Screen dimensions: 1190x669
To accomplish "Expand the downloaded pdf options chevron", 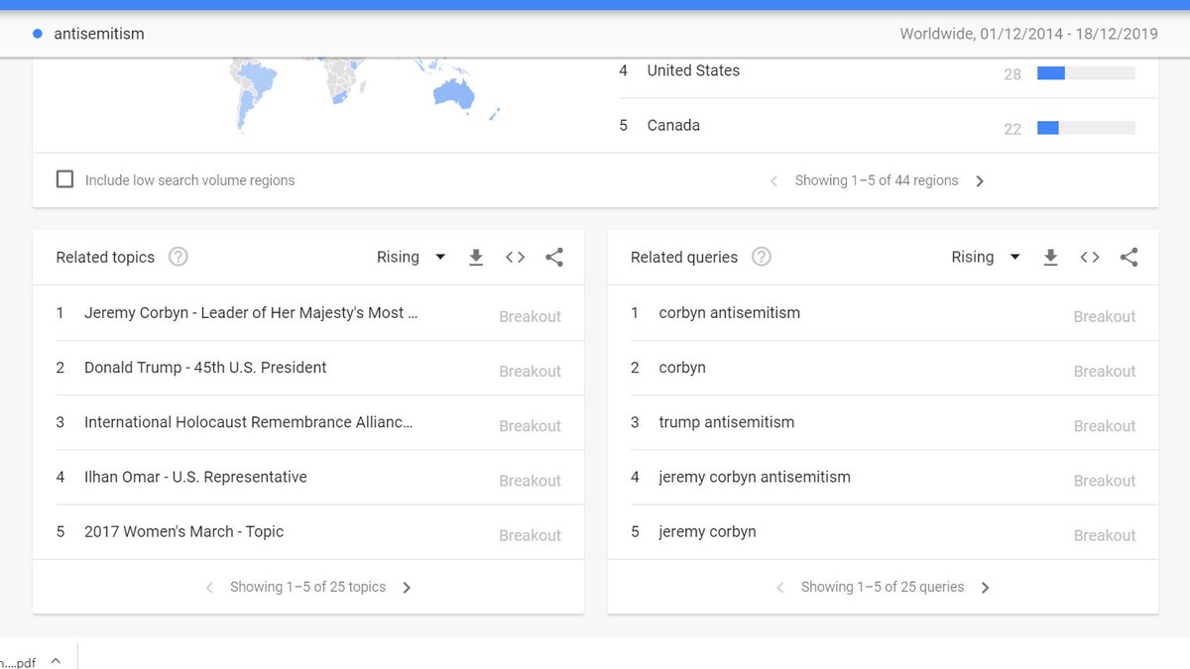I will coord(56,661).
